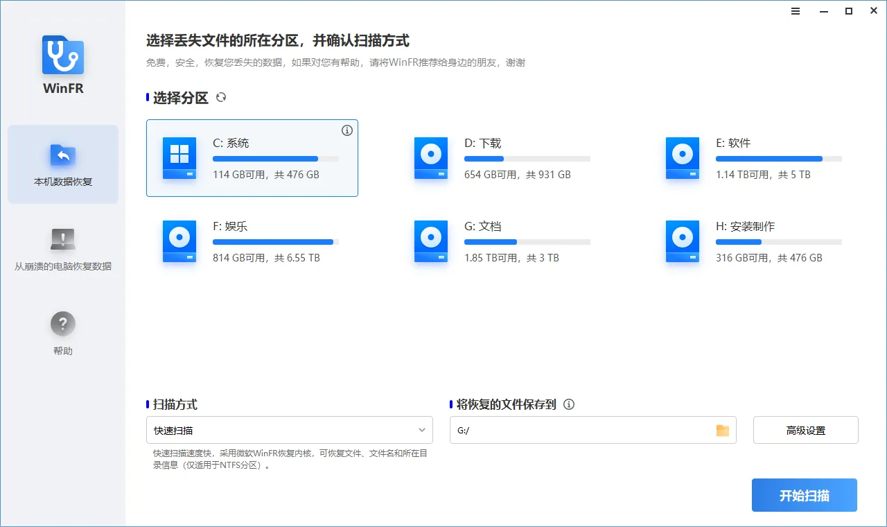Click the E: 软件 usage bar
Viewport: 887px width, 527px height.
779,159
